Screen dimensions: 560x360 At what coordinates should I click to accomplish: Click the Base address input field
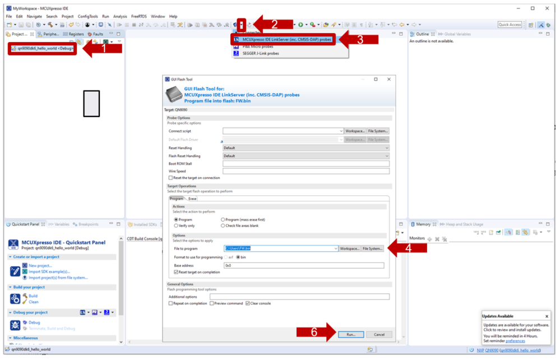pyautogui.click(x=304, y=265)
